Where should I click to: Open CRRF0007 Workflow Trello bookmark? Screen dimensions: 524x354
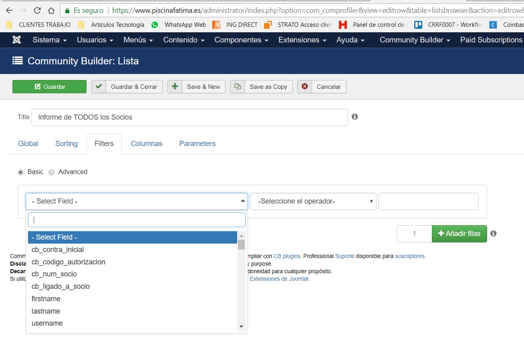(x=448, y=25)
